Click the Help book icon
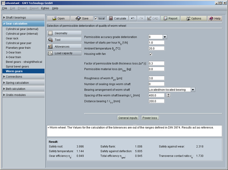 click(211, 19)
